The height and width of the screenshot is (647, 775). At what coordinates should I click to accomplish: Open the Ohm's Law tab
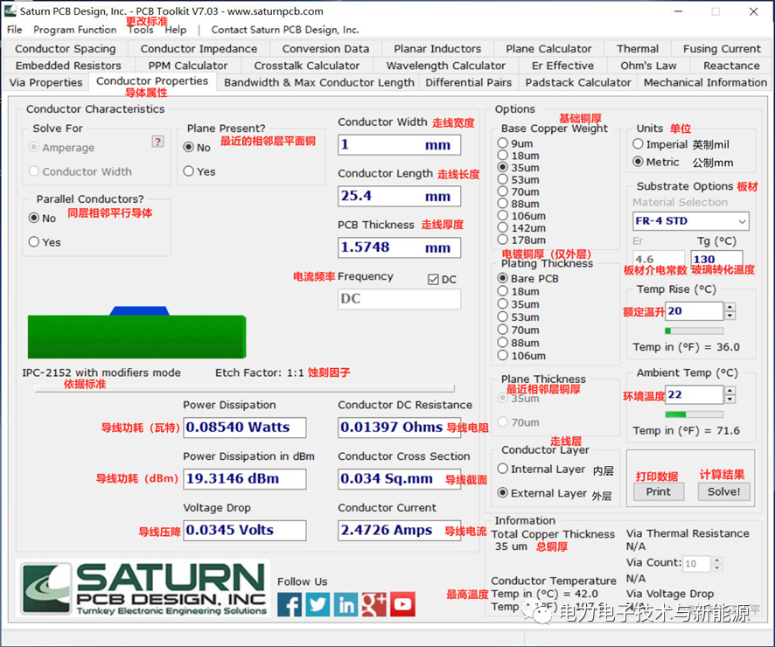(648, 66)
